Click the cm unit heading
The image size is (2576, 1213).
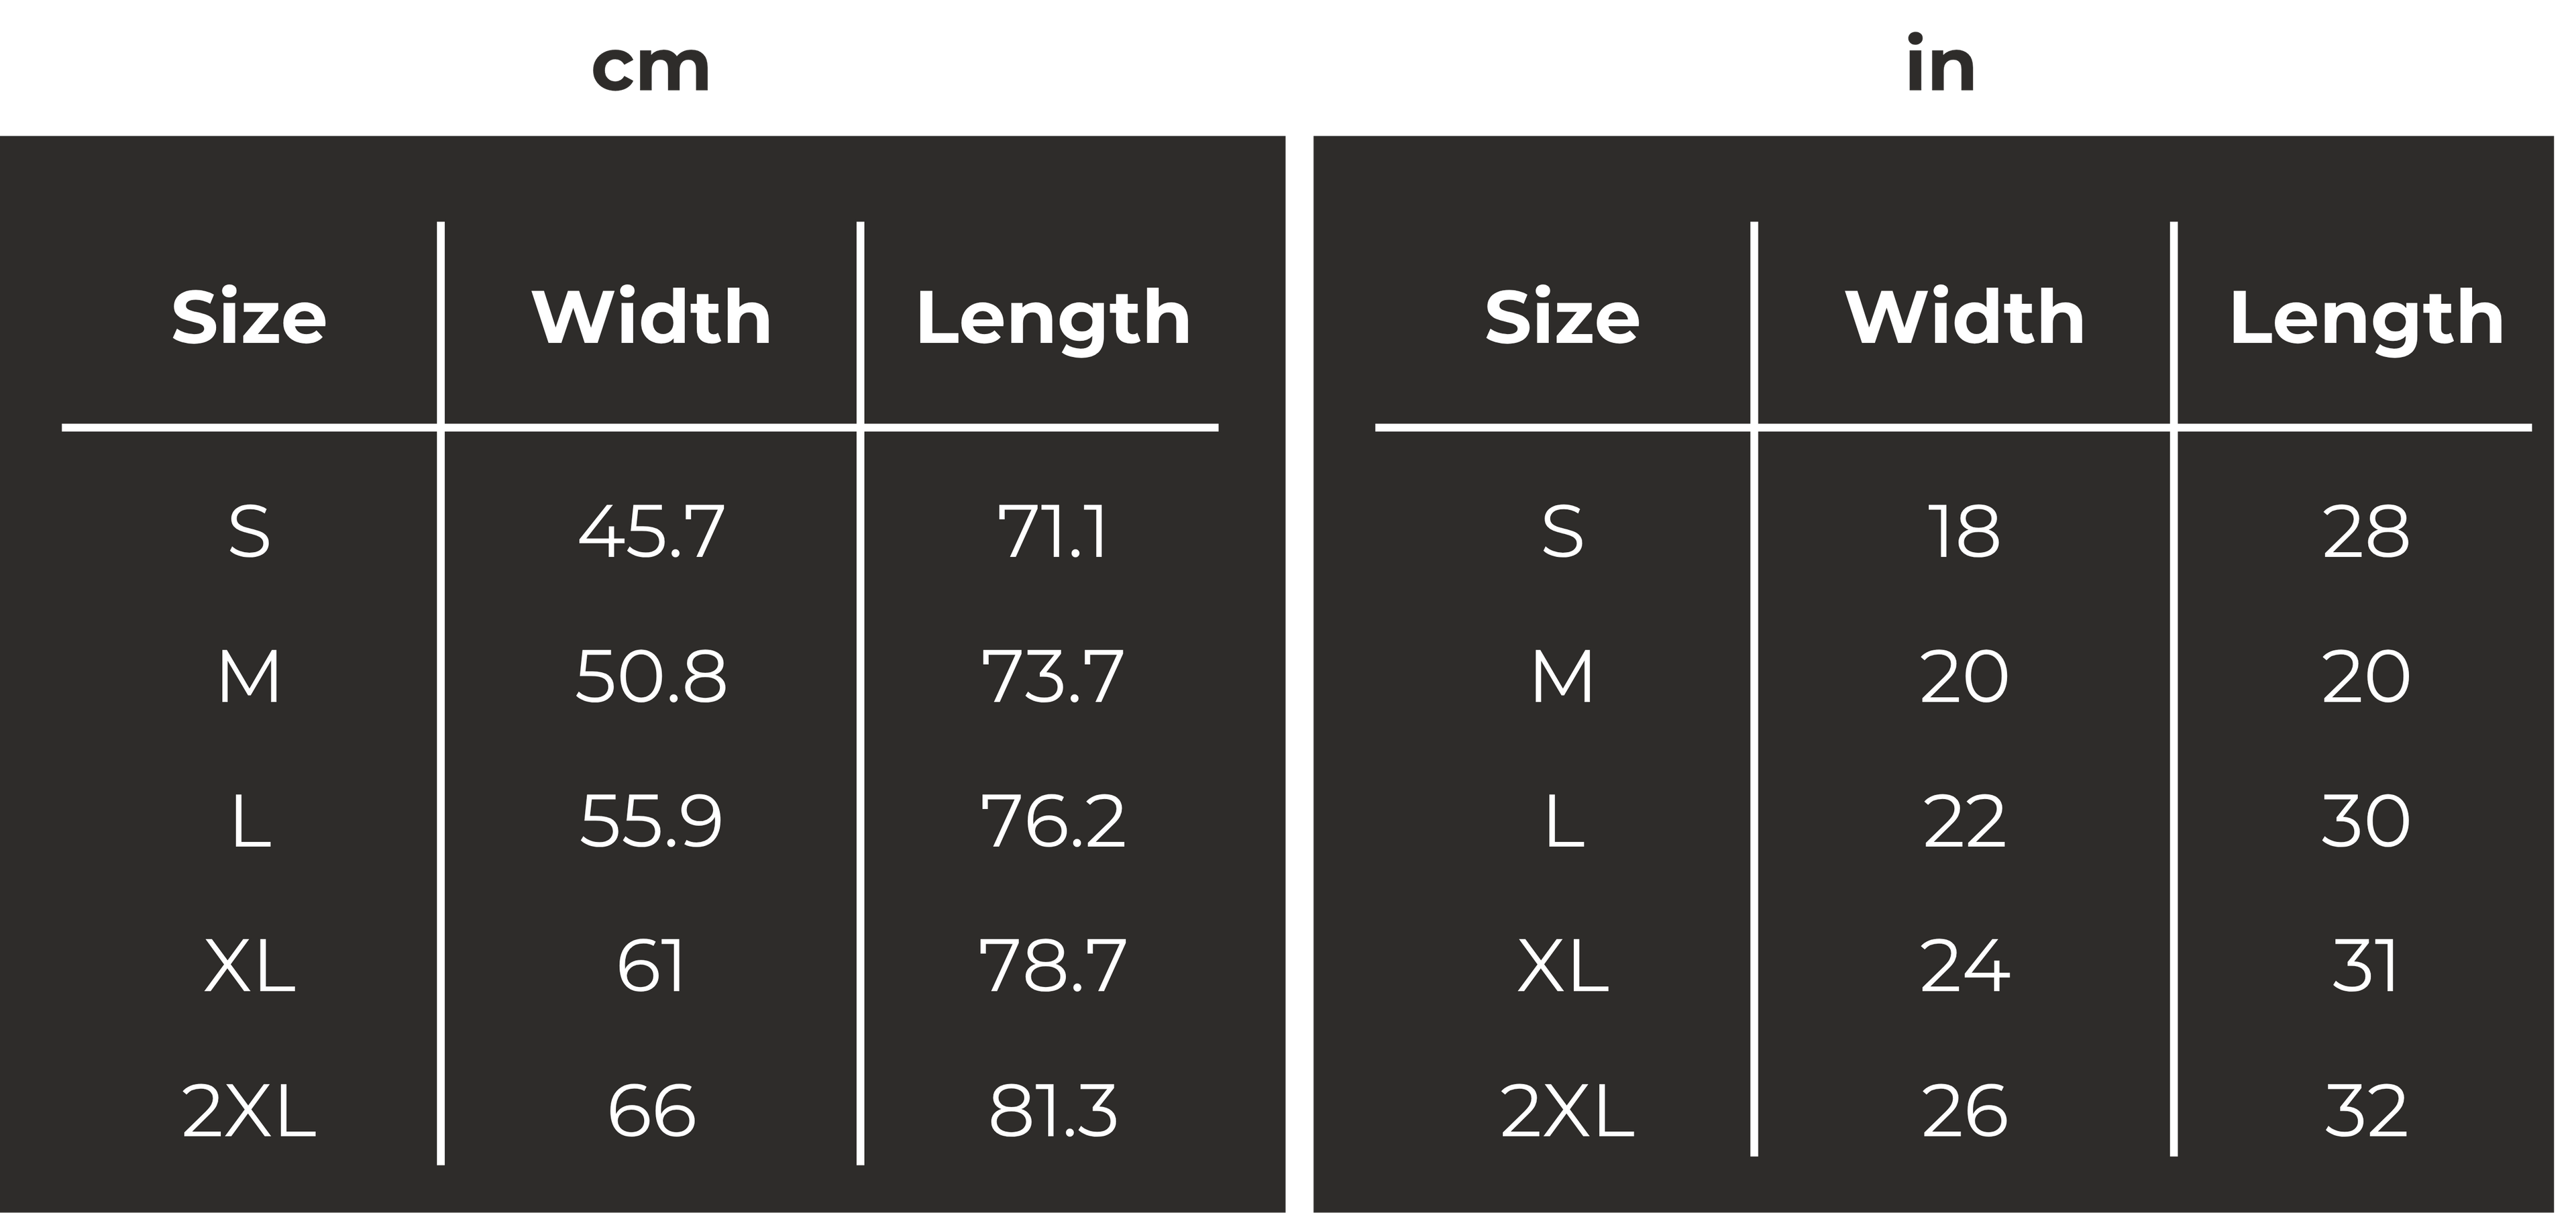pyautogui.click(x=651, y=69)
